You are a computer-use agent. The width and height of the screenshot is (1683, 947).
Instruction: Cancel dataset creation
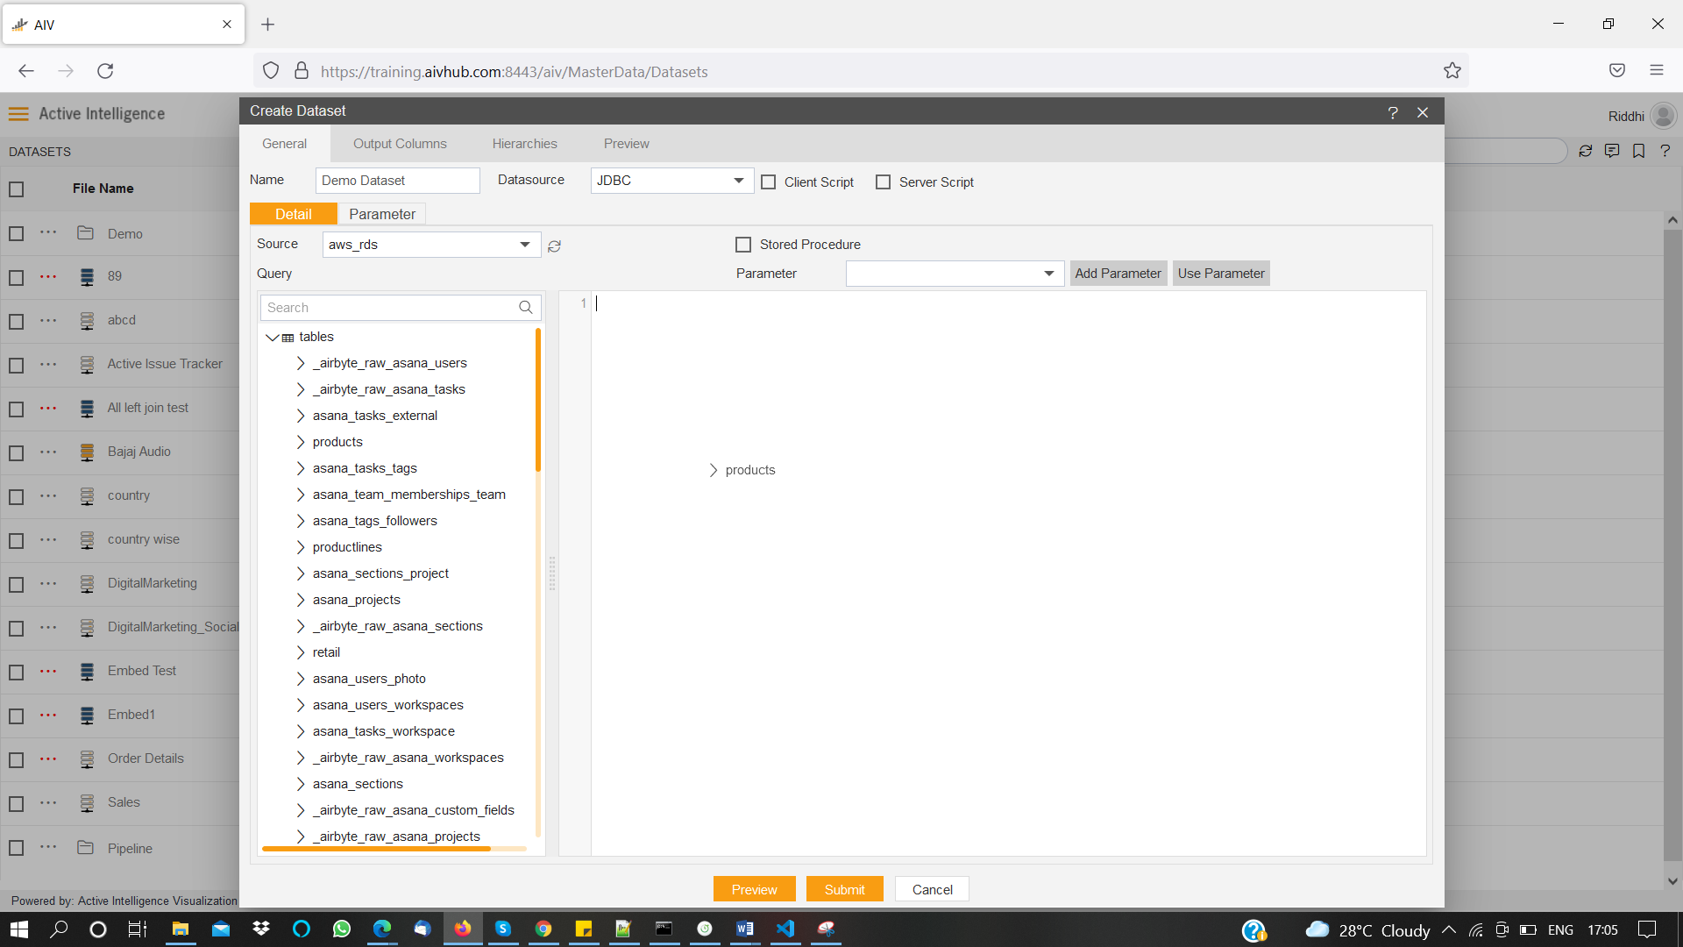click(x=932, y=889)
